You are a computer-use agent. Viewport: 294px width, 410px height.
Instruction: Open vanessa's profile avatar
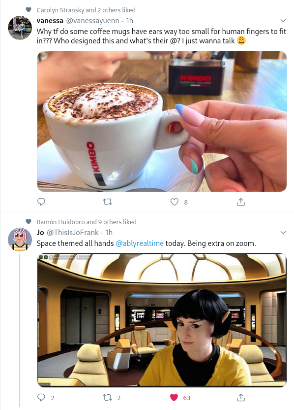click(x=20, y=28)
